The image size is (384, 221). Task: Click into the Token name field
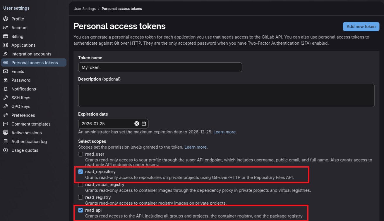160,67
